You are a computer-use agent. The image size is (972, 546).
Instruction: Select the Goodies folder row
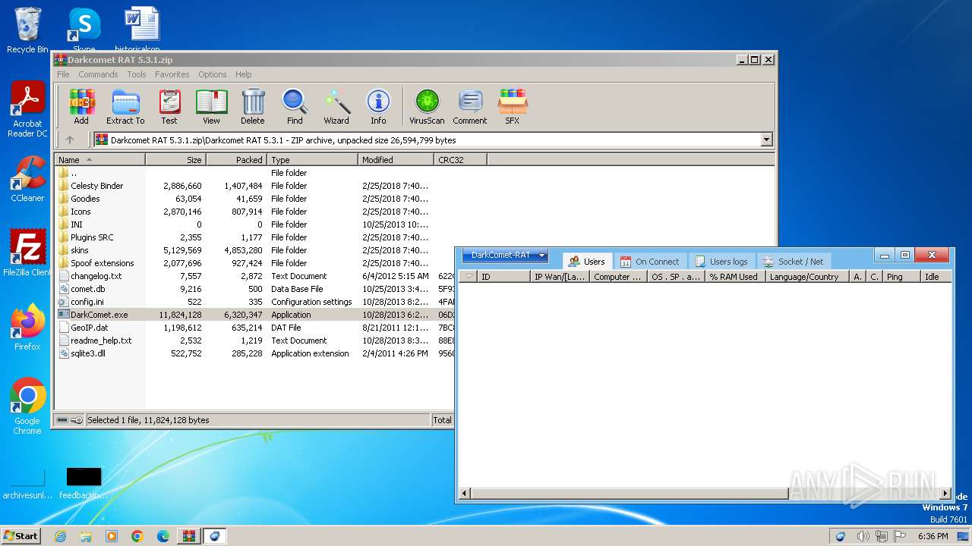(85, 199)
